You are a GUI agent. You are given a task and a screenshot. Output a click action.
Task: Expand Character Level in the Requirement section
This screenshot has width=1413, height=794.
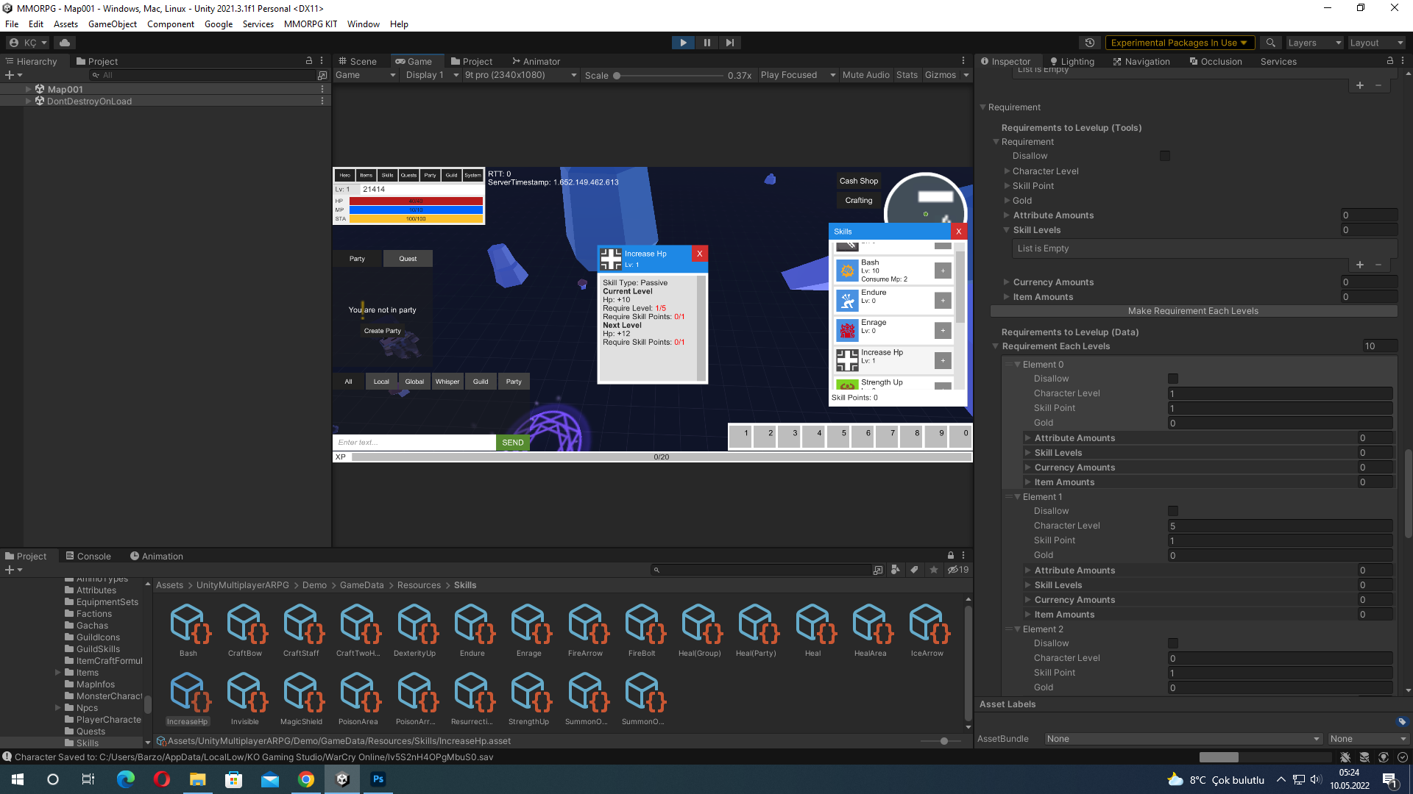[x=1007, y=171]
